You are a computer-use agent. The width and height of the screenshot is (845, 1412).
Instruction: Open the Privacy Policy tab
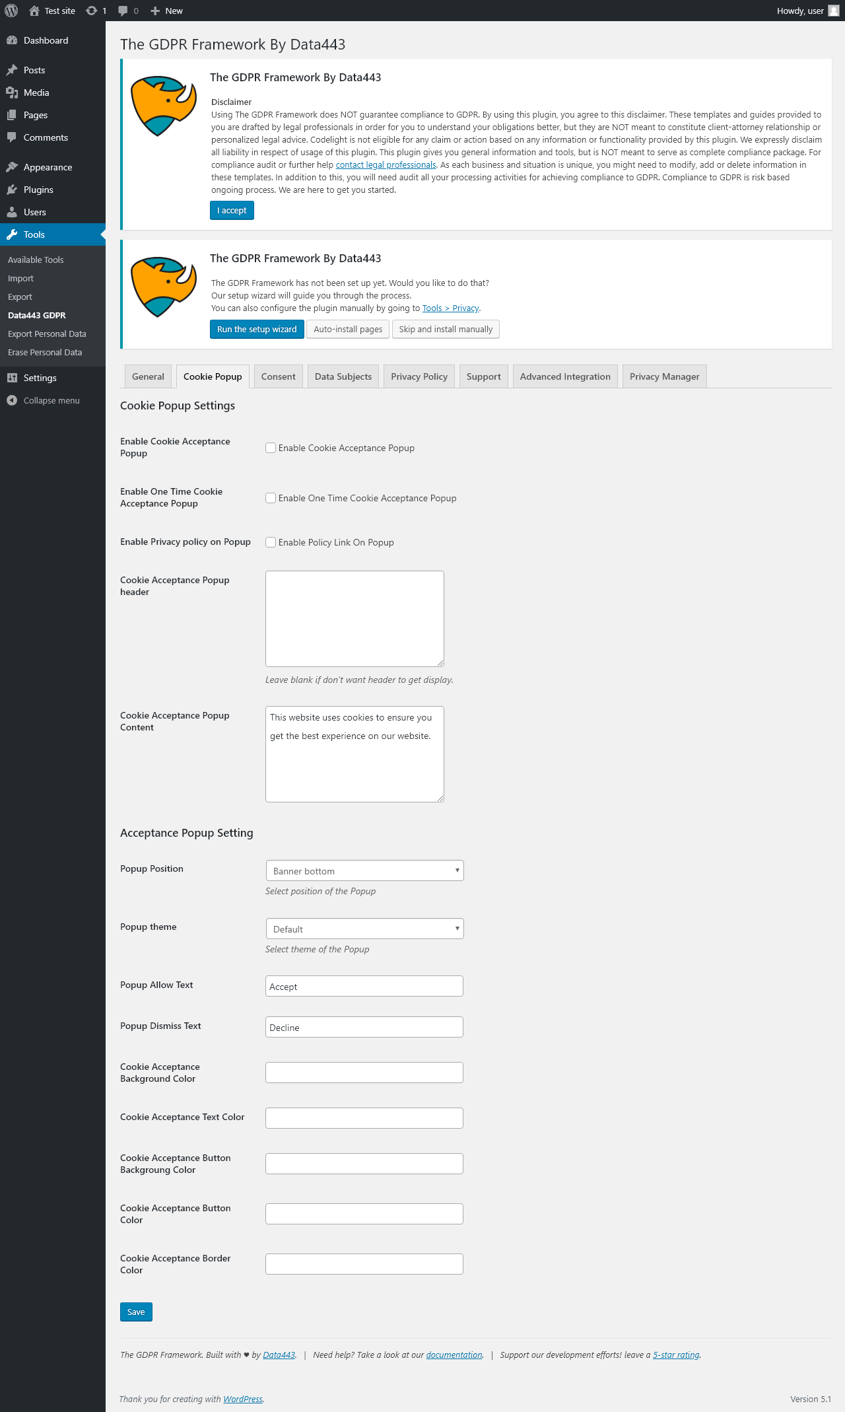pyautogui.click(x=419, y=376)
